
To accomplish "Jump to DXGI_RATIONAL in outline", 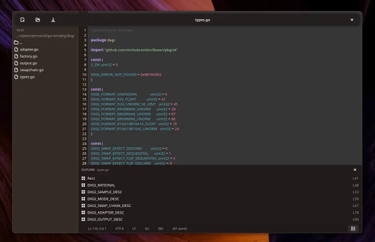I will [x=220, y=185].
